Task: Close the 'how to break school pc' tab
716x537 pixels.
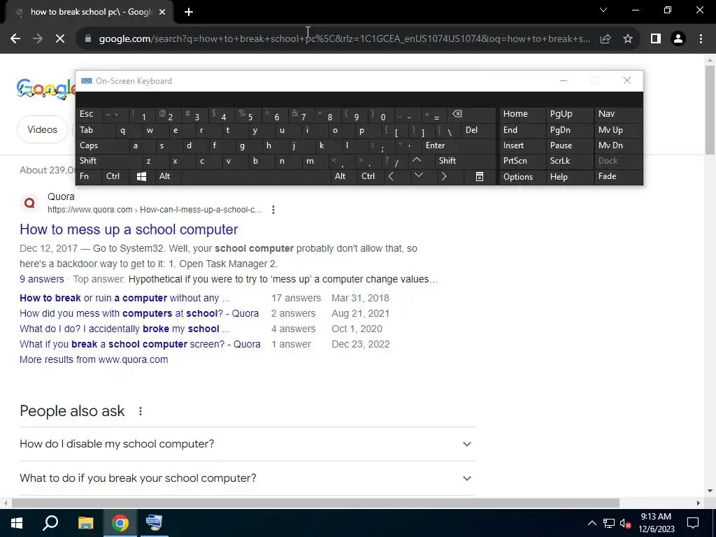Action: (162, 13)
